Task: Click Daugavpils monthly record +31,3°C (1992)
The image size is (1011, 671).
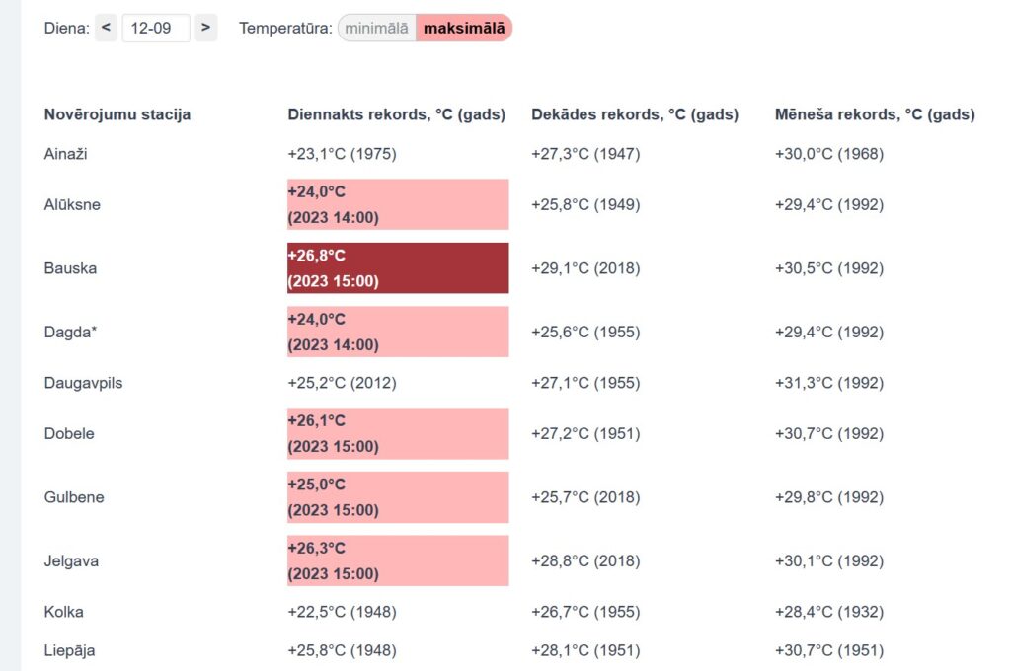Action: click(829, 383)
